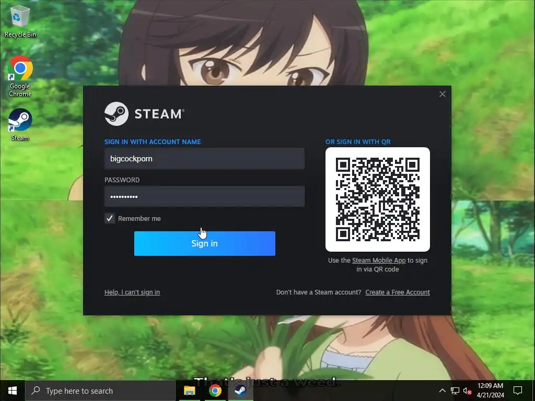Click the "OR SIGN IN WITH QR" label
This screenshot has height=401, width=535.
click(358, 142)
